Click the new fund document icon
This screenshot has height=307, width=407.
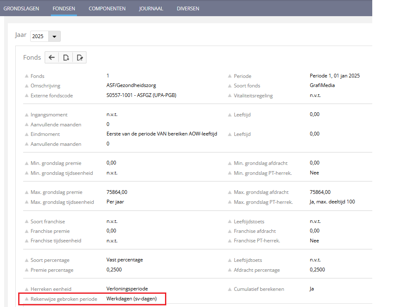click(66, 58)
